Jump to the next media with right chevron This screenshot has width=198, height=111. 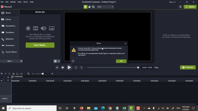click(81, 68)
